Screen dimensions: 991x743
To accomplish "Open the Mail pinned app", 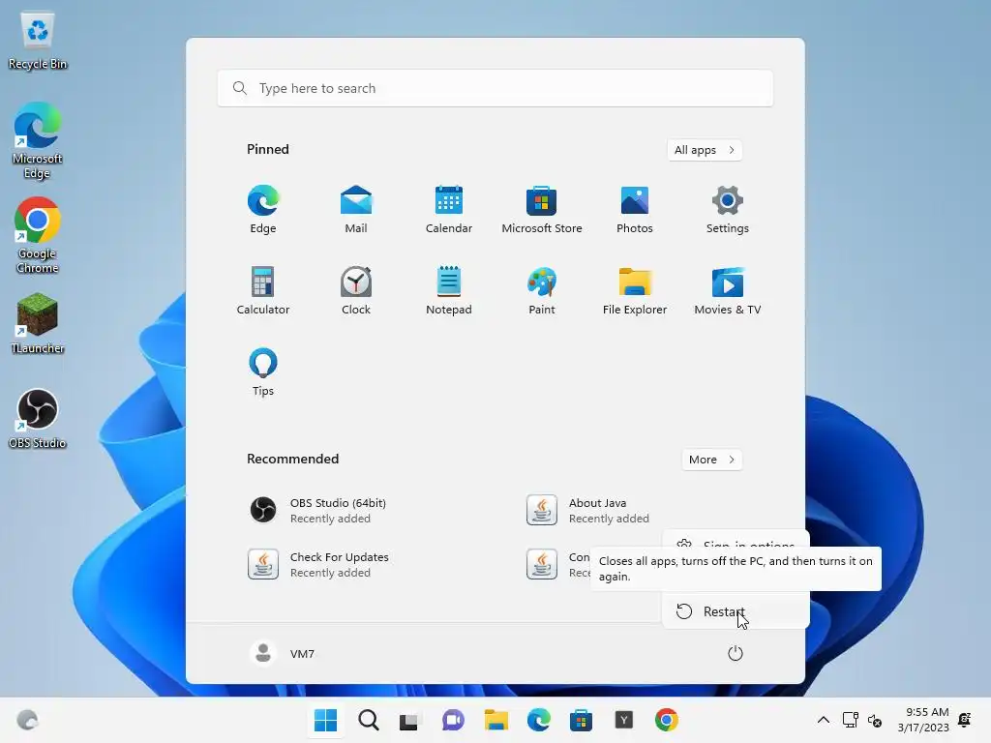I will click(x=356, y=210).
